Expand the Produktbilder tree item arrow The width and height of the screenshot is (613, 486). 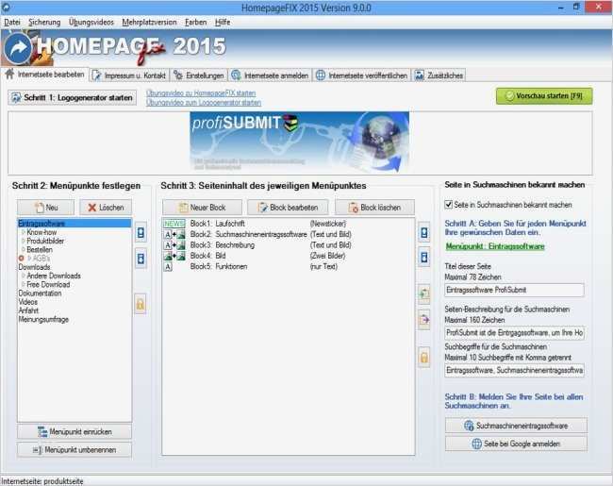click(x=24, y=241)
